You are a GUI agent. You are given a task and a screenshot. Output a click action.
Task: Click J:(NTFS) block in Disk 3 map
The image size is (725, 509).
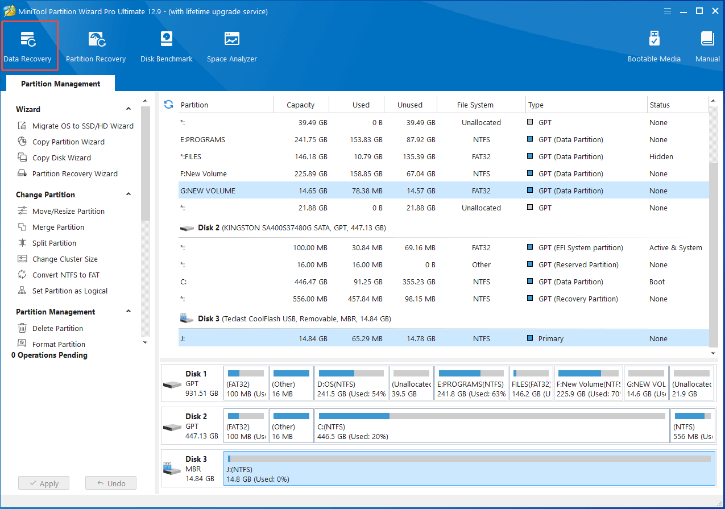[469, 469]
